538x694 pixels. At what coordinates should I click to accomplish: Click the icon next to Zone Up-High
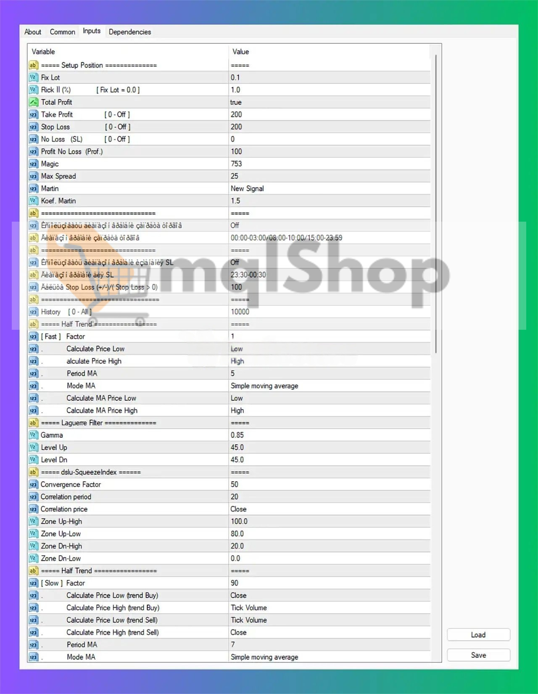(x=33, y=522)
